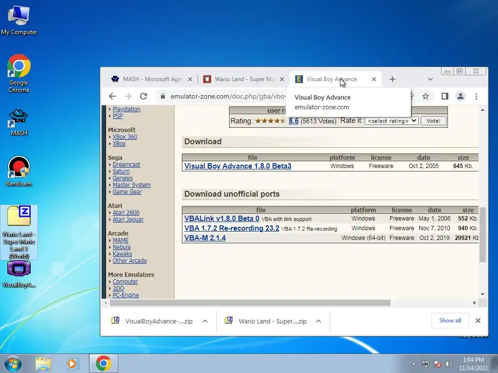
Task: Open Atari Jaguar sidebar link
Action: [x=128, y=220]
